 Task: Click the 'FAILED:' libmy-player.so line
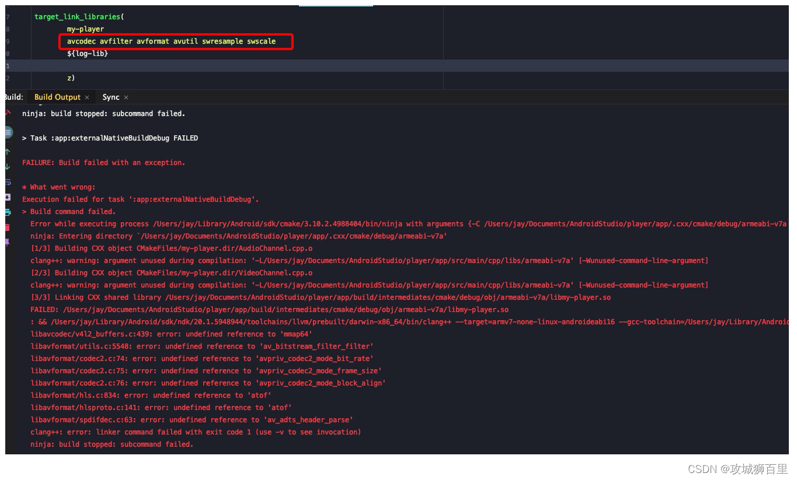coord(269,310)
